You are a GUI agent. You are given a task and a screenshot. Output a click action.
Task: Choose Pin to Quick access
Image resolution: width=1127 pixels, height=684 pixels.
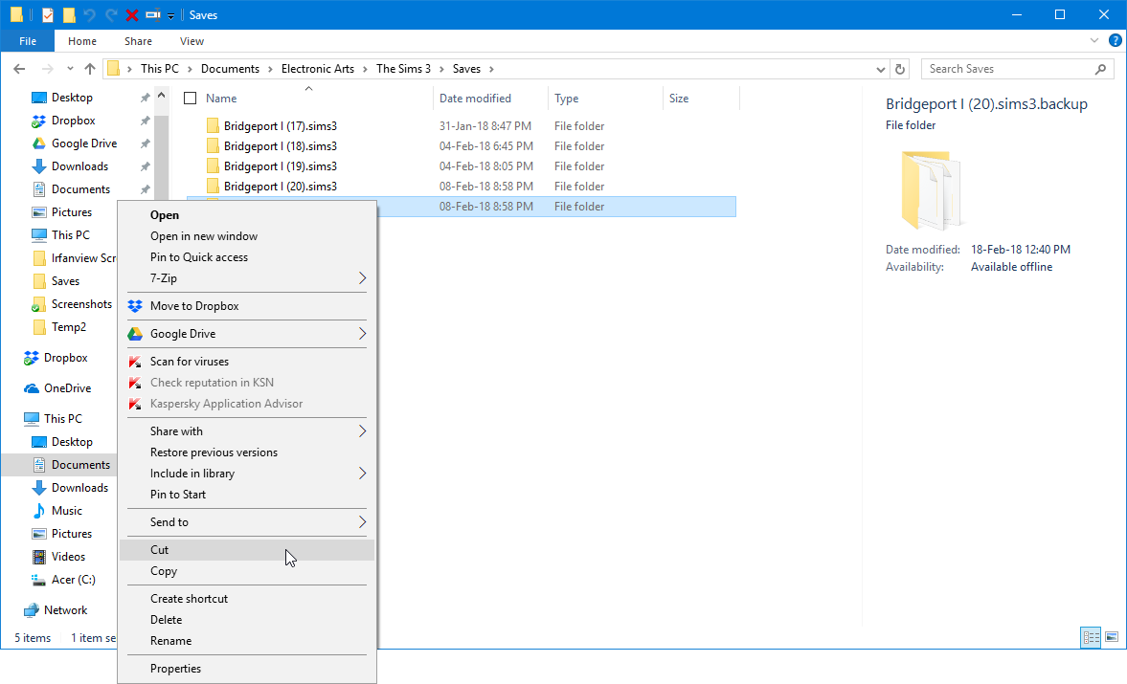click(247, 257)
